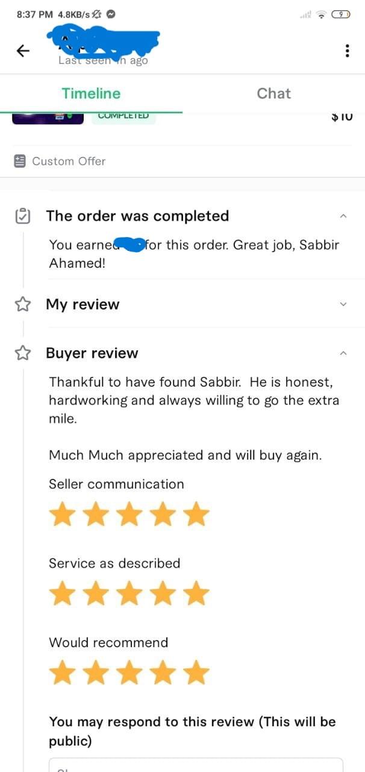The width and height of the screenshot is (365, 772).
Task: Tap the Wi-Fi status bar icon
Action: (322, 14)
